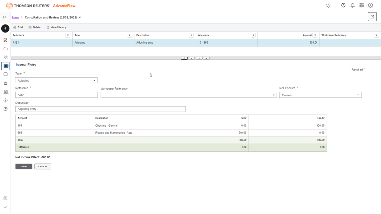The image size is (381, 214).
Task: Follow the Home breadcrumb link
Action: 15,17
